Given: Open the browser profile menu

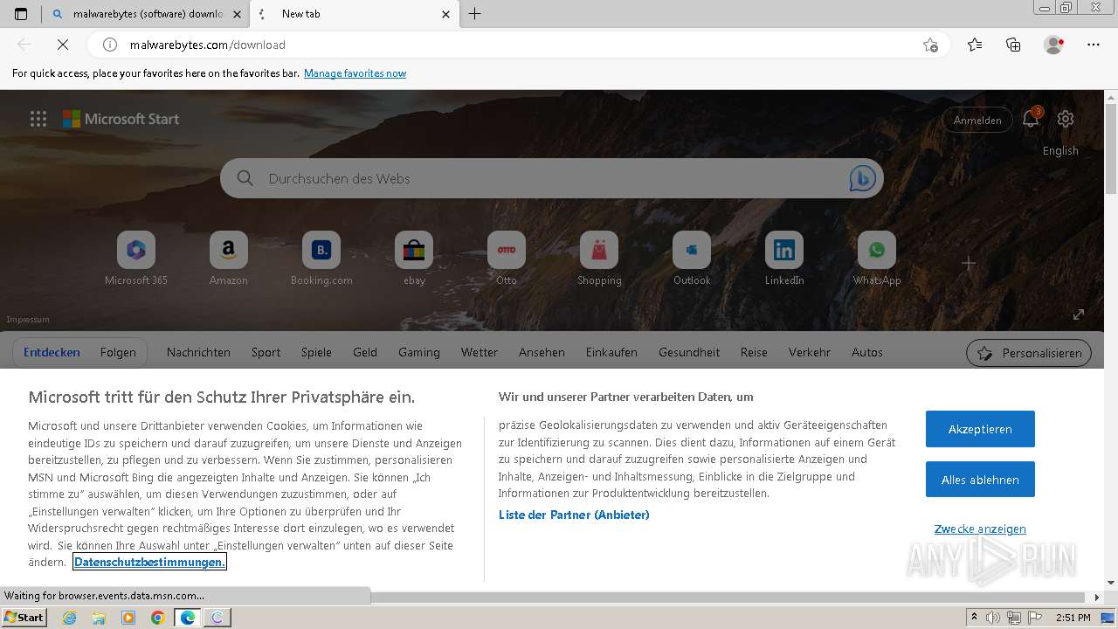Looking at the screenshot, I should pyautogui.click(x=1053, y=45).
